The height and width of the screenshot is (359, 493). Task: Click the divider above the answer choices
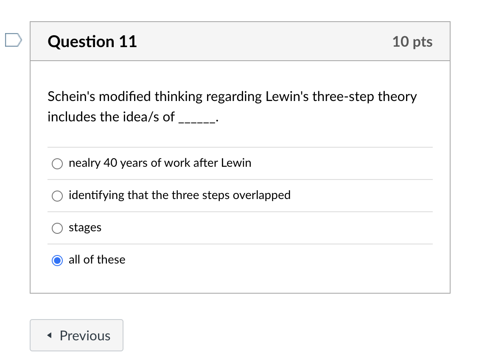240,147
